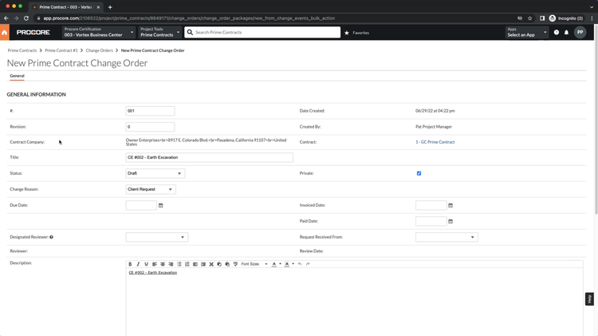The height and width of the screenshot is (336, 598).
Task: Click the paste icon in editor toolbar
Action: [x=227, y=264]
